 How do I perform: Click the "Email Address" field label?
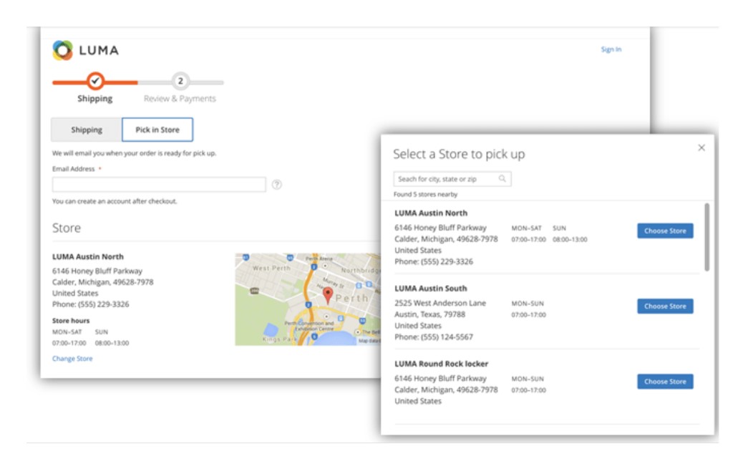pos(74,169)
